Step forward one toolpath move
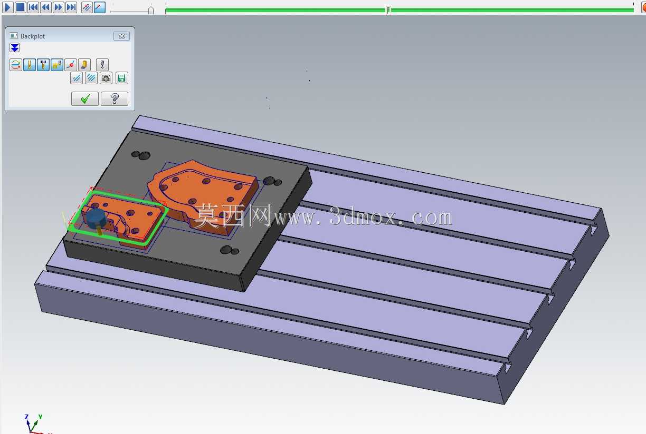646x434 pixels. pyautogui.click(x=59, y=7)
